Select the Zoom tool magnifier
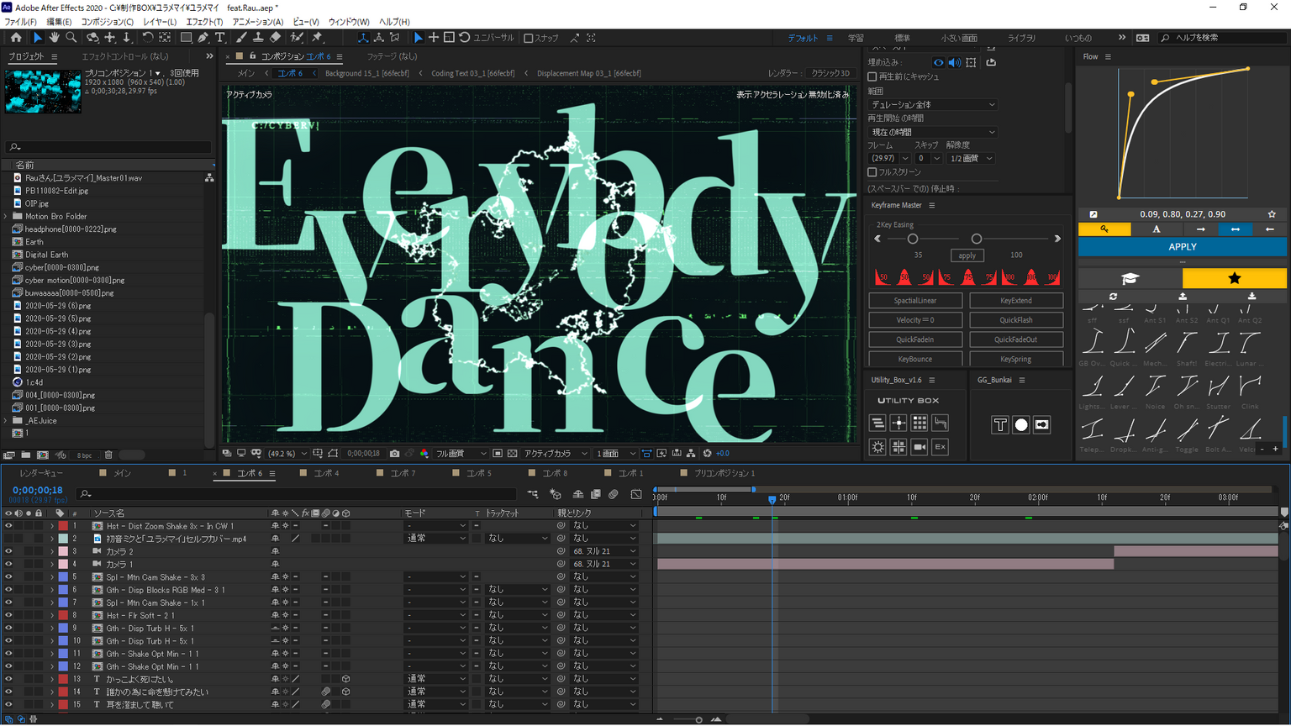Image resolution: width=1291 pixels, height=726 pixels. coord(71,38)
